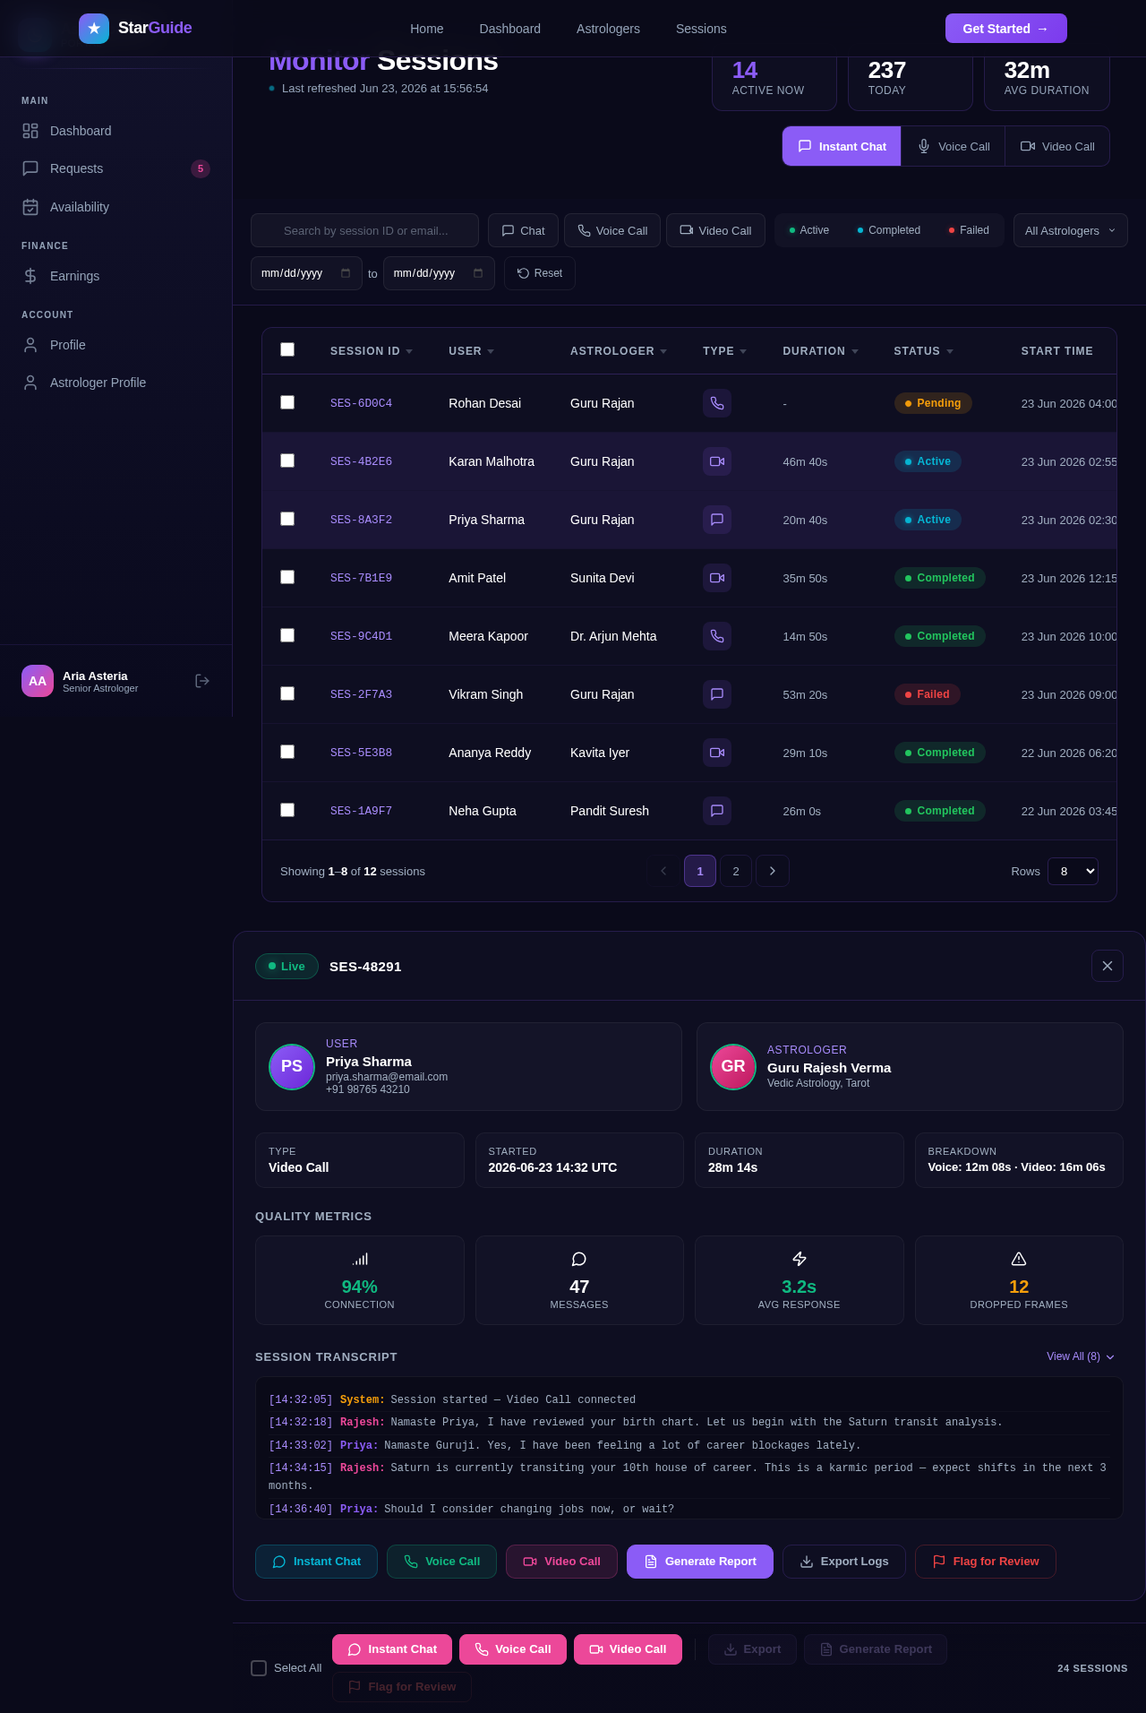Open Earnings in the sidebar
This screenshot has height=1713, width=1146.
click(x=115, y=276)
